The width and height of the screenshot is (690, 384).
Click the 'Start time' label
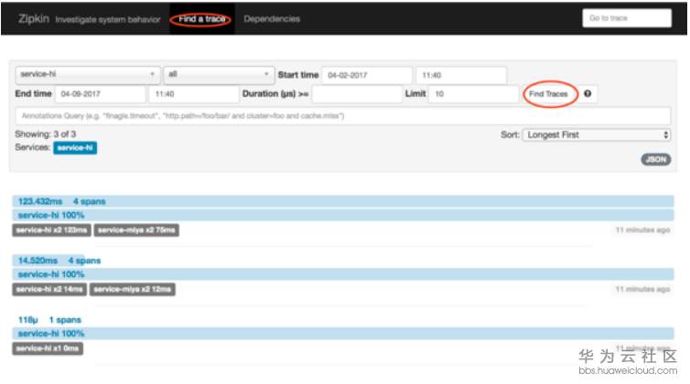(x=298, y=75)
